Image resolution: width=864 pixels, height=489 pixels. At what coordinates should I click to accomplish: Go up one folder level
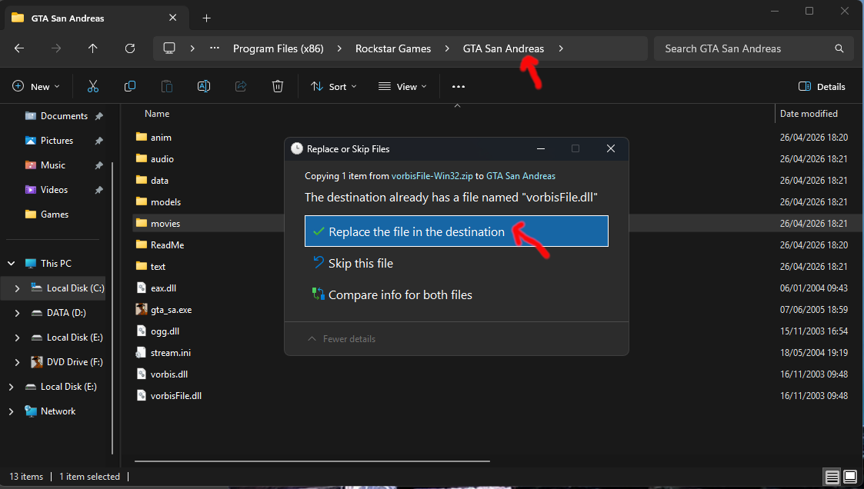[x=92, y=48]
